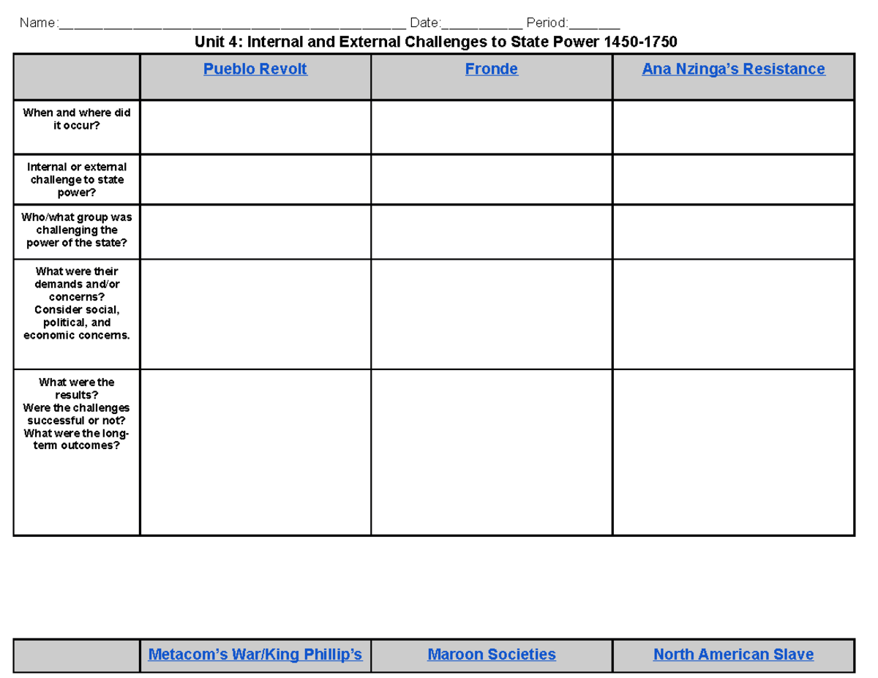The height and width of the screenshot is (678, 878).
Task: Open Metacom's War/King Phillip's hyperlink
Action: (x=255, y=654)
